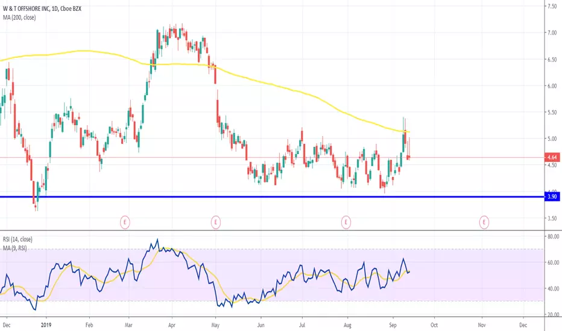Click the Aug label on time axis

[x=347, y=325]
